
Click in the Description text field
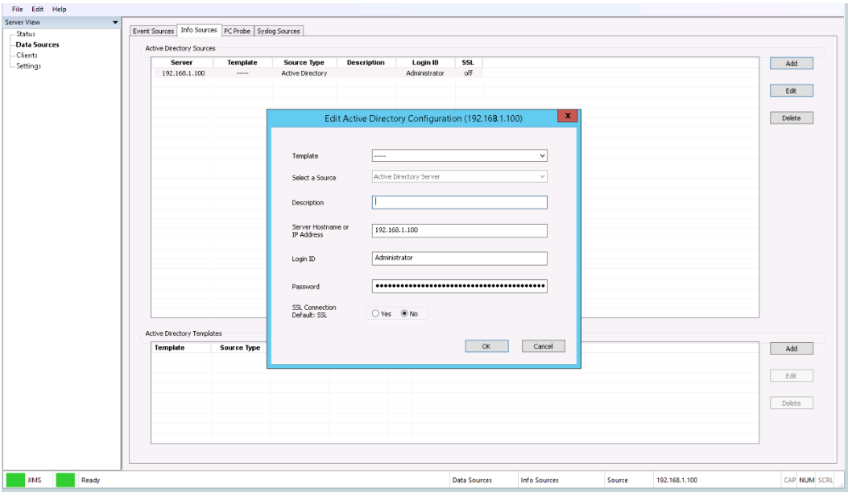click(459, 203)
